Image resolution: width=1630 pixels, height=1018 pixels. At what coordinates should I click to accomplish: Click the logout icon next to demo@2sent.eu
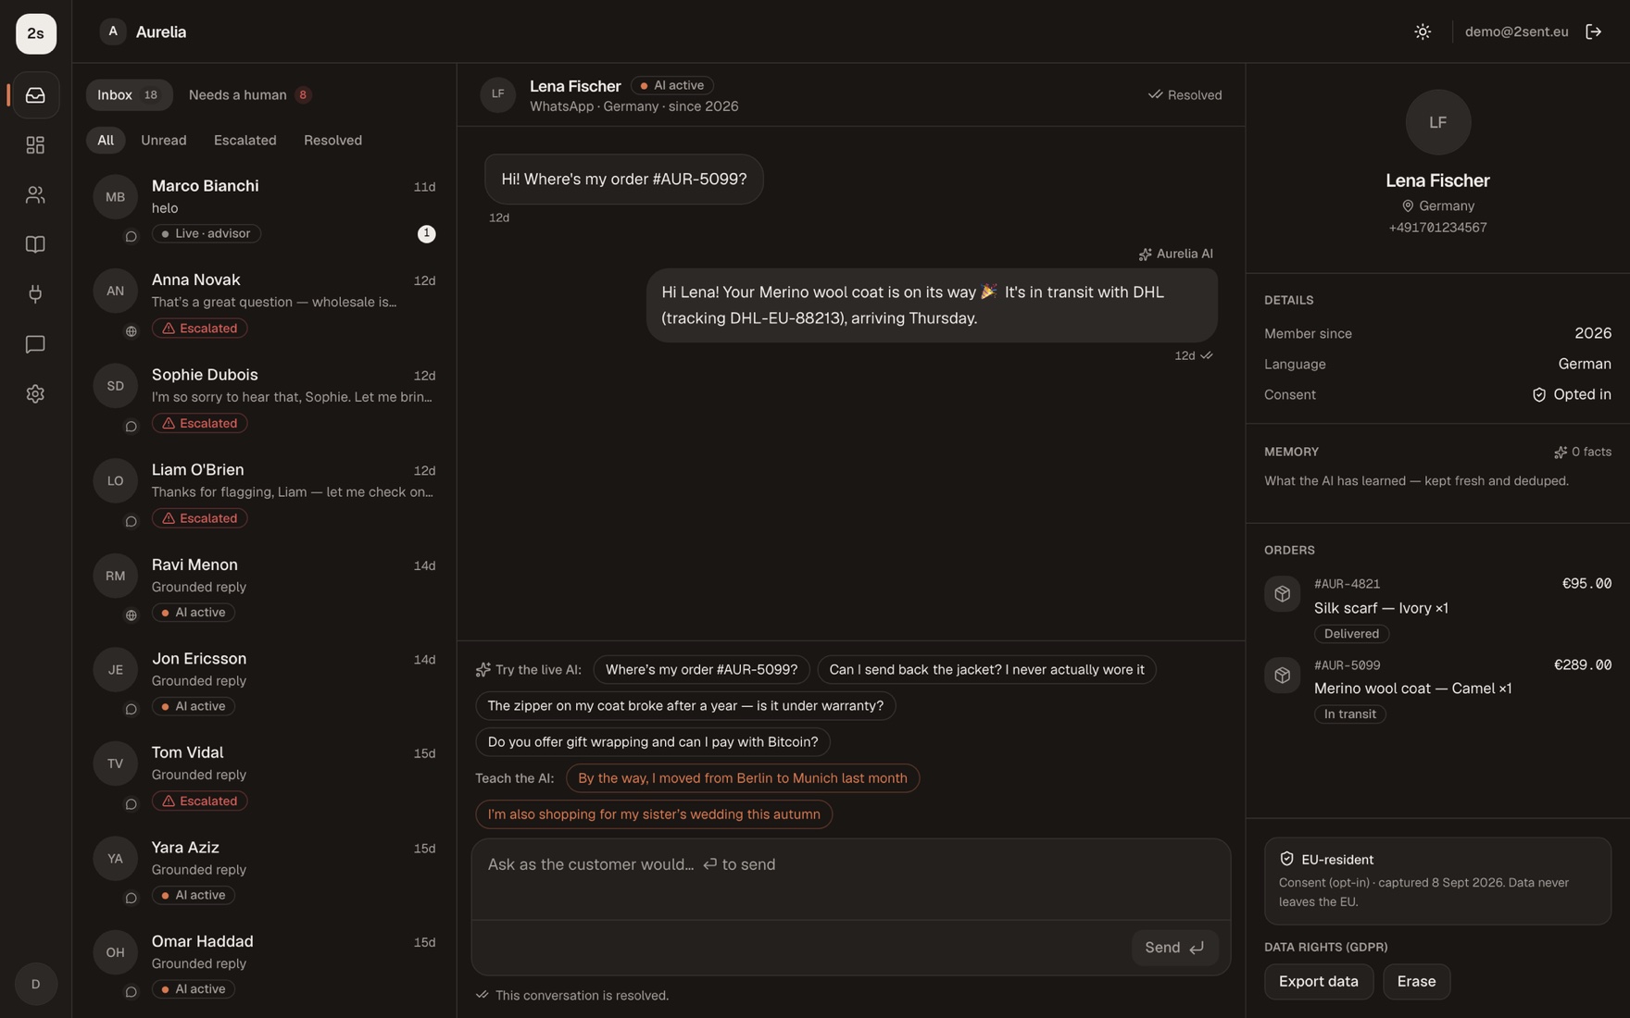point(1593,31)
